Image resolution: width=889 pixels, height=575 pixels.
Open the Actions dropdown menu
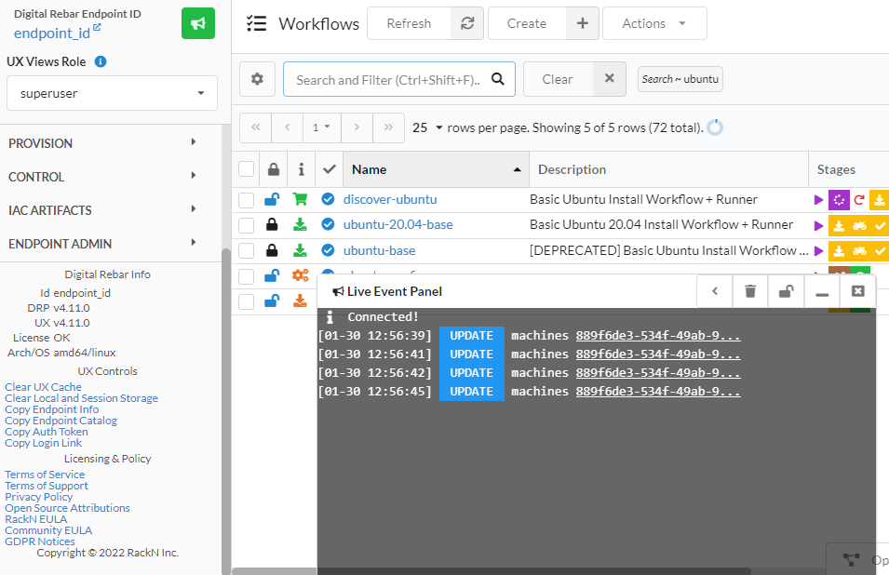tap(654, 23)
